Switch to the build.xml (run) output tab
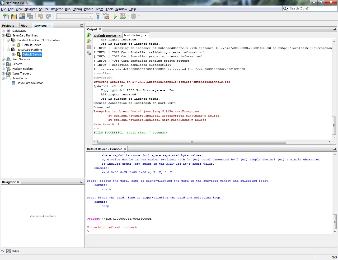This screenshot has width=338, height=260. point(133,35)
